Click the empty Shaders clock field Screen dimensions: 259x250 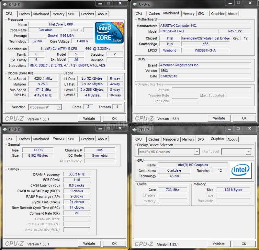point(173,195)
